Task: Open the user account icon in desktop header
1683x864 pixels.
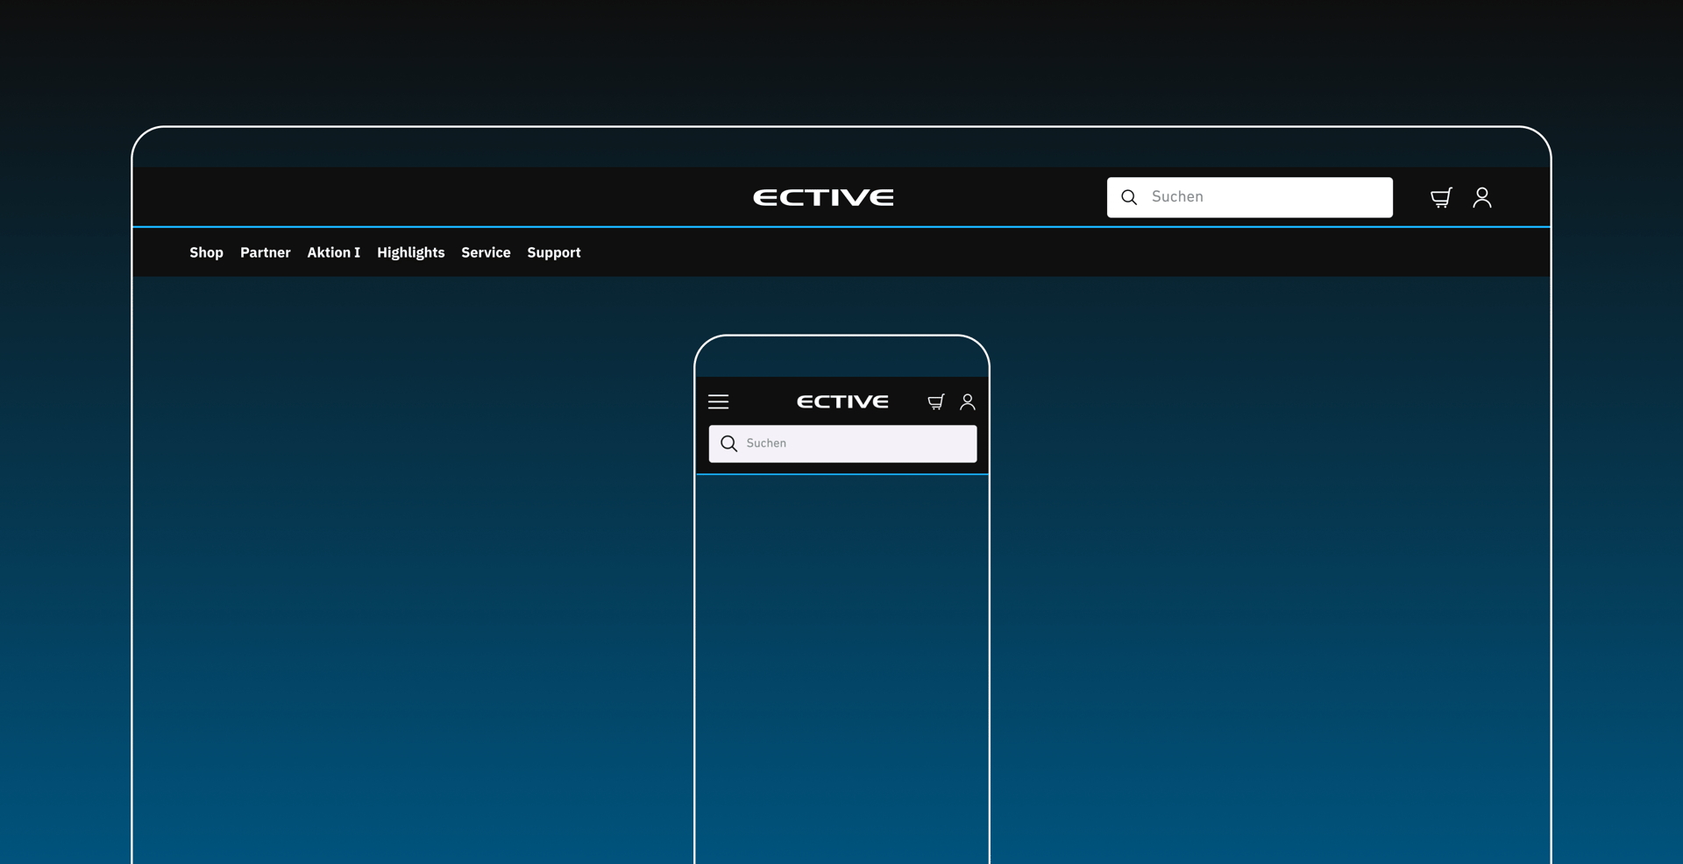Action: (1482, 198)
